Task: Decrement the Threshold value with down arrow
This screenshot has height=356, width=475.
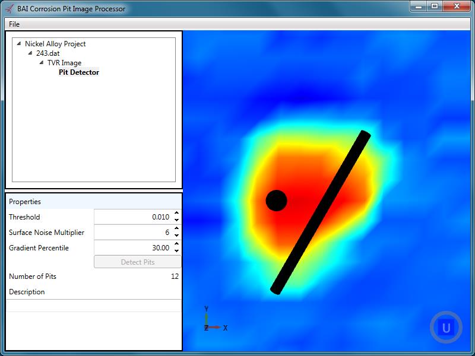Action: pos(177,219)
